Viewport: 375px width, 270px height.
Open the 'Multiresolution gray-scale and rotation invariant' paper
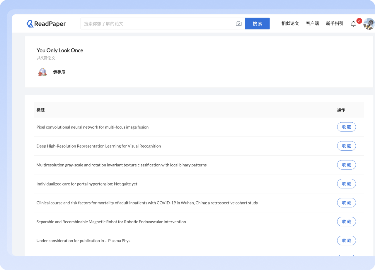(122, 165)
